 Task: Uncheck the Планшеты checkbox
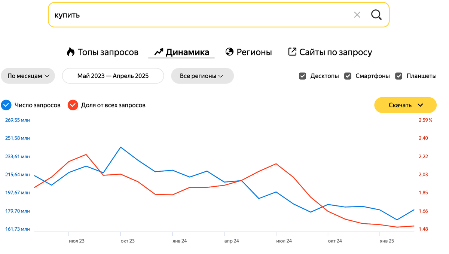pyautogui.click(x=399, y=76)
